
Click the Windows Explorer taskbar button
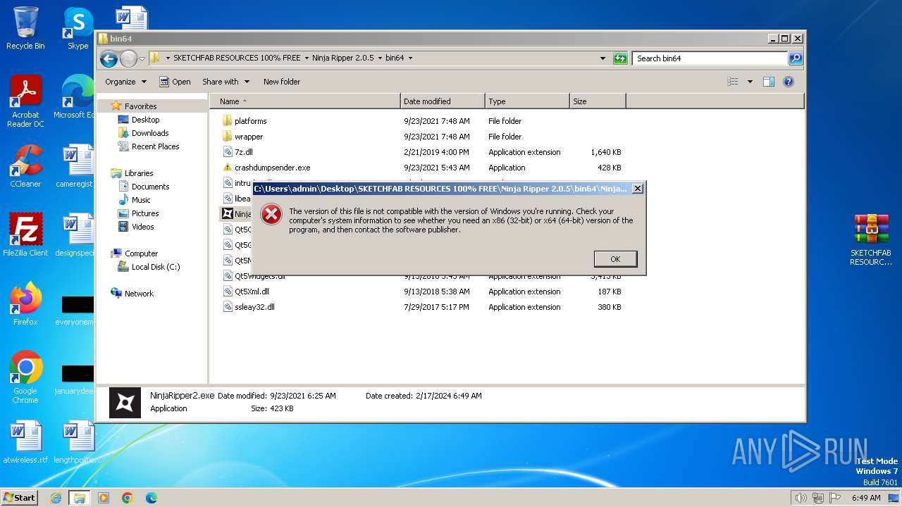80,498
